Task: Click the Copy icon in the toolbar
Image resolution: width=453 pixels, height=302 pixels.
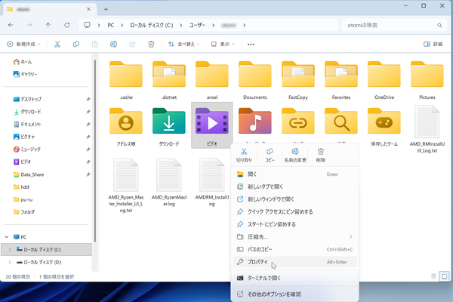Action: 76,45
